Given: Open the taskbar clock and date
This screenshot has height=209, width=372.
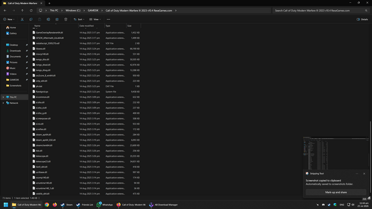Looking at the screenshot, I should (x=363, y=205).
